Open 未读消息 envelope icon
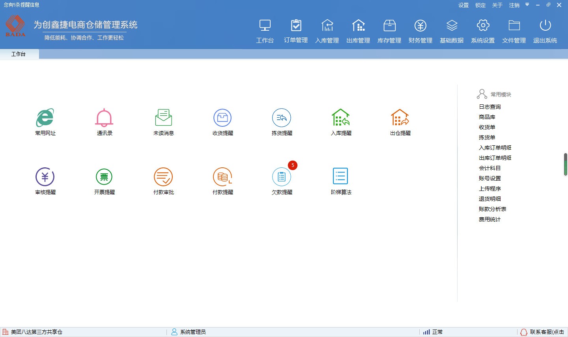The image size is (568, 337). point(163,117)
